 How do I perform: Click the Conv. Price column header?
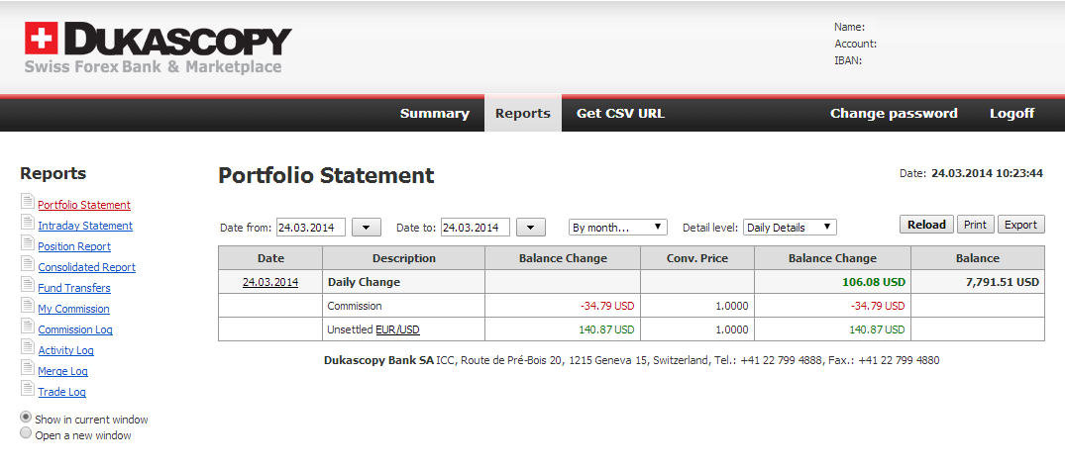pyautogui.click(x=697, y=258)
